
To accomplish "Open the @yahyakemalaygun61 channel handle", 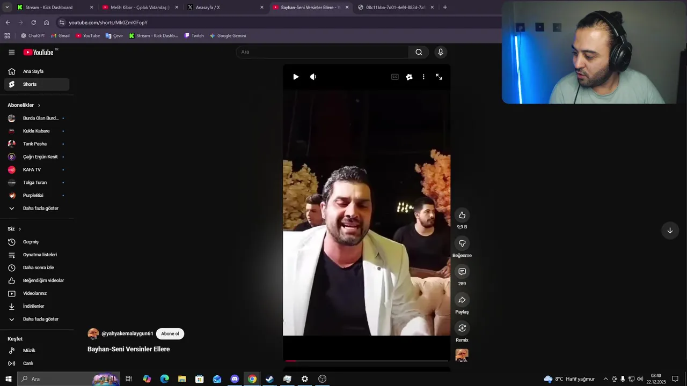I will 127,333.
